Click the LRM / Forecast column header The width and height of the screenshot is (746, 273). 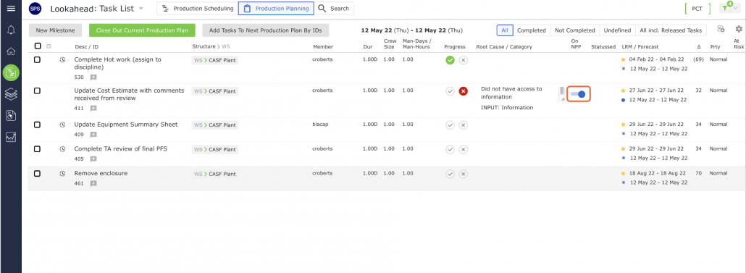pyautogui.click(x=640, y=46)
